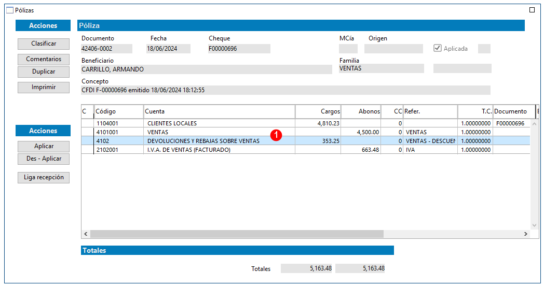This screenshot has height=286, width=544.
Task: Click the Cheque field F00000696
Action: click(x=239, y=49)
